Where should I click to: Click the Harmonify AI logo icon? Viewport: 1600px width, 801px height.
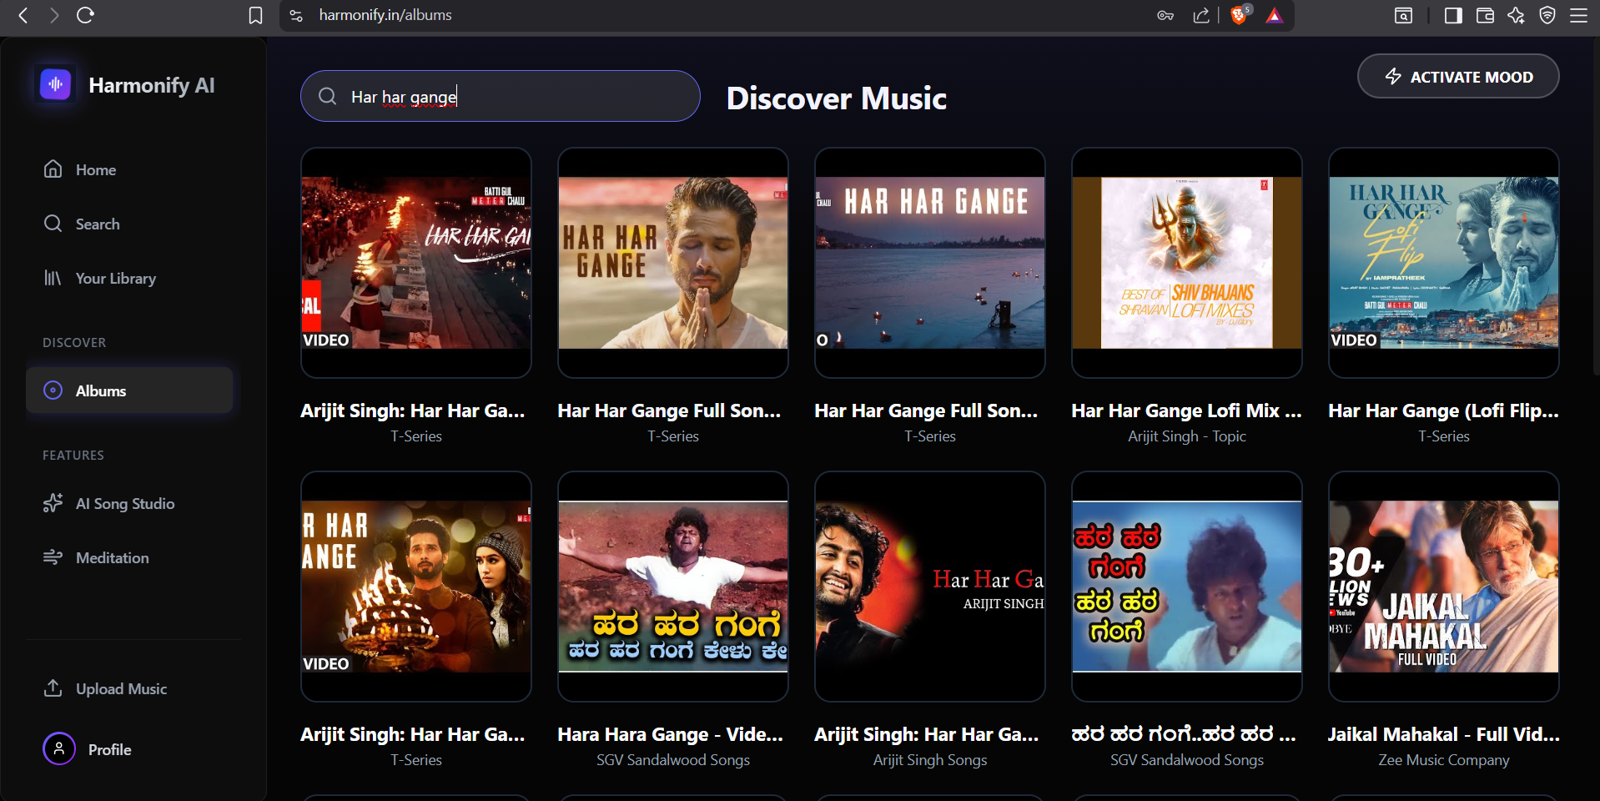point(56,84)
